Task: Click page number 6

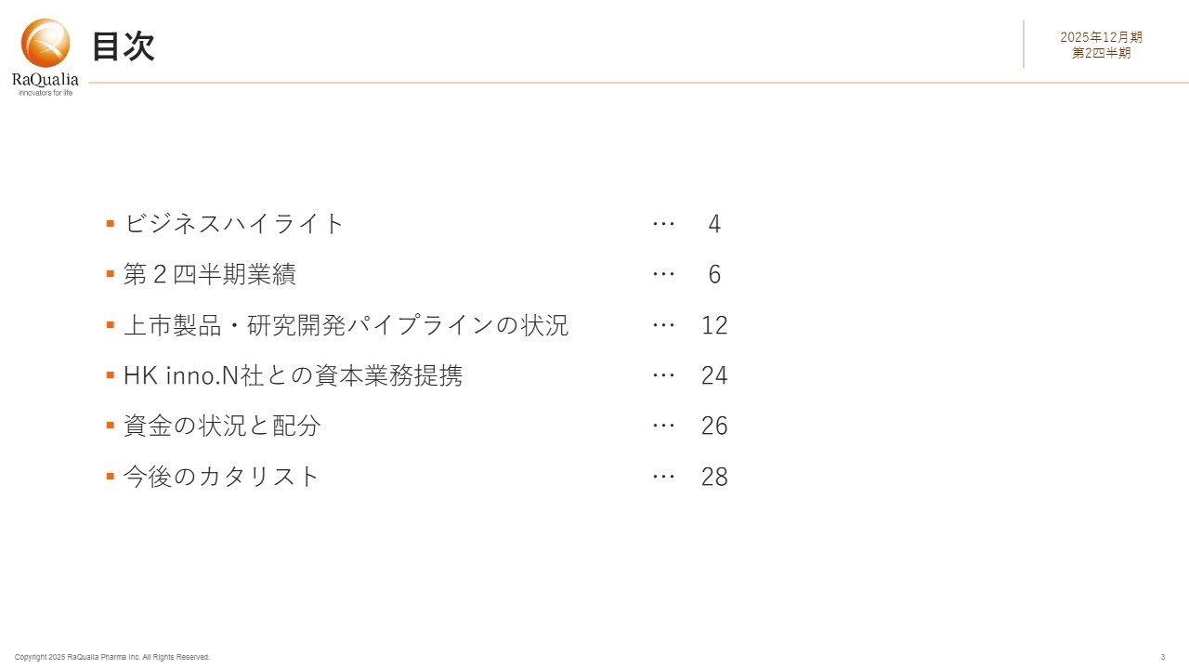Action: (714, 274)
